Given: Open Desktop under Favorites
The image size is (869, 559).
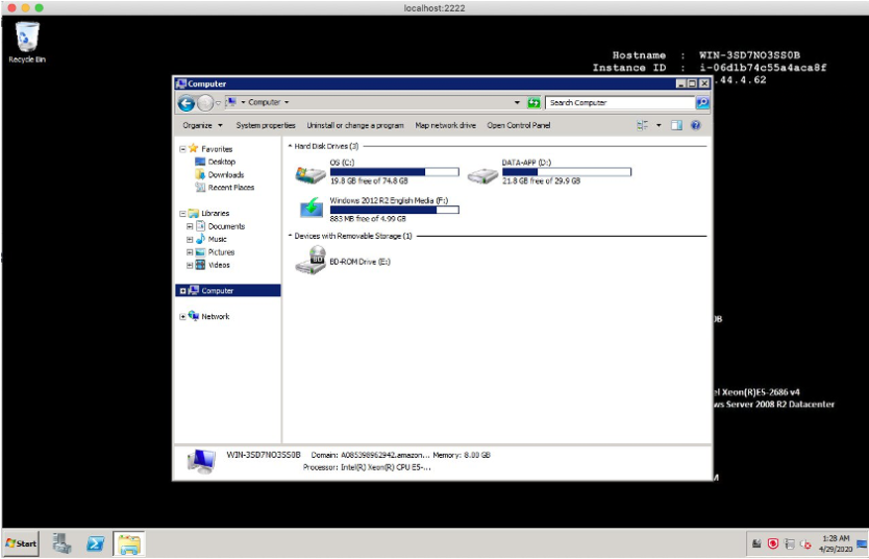Looking at the screenshot, I should [x=222, y=162].
